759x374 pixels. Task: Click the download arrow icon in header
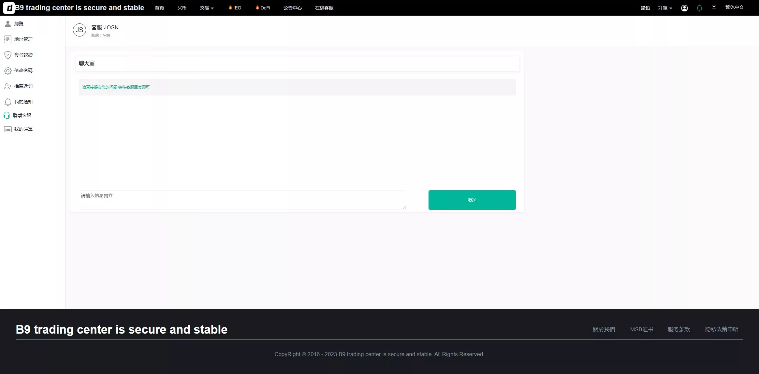pos(714,6)
